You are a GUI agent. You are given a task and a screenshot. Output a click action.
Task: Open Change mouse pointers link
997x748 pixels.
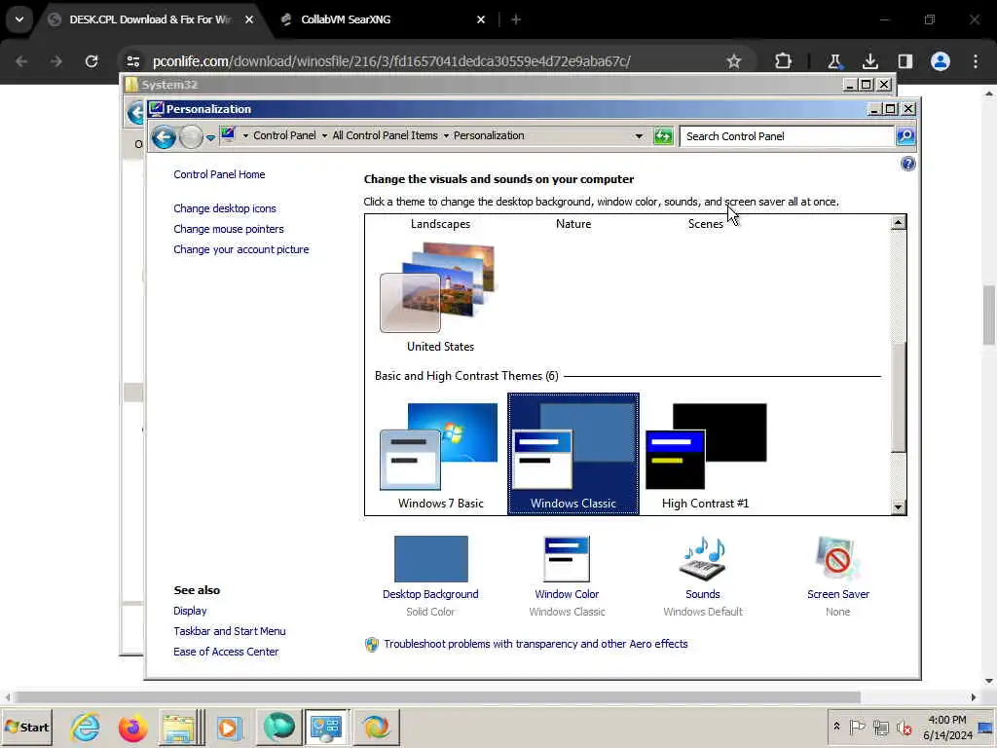[228, 229]
